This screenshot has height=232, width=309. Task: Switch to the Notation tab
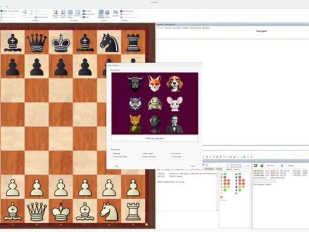(160, 28)
